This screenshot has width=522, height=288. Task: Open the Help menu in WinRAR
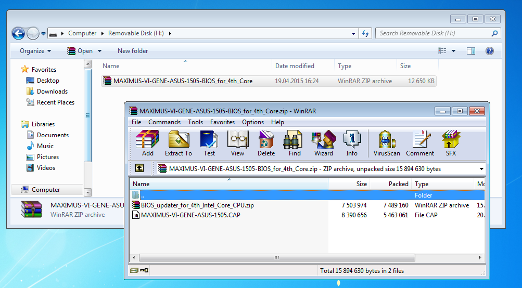click(277, 122)
